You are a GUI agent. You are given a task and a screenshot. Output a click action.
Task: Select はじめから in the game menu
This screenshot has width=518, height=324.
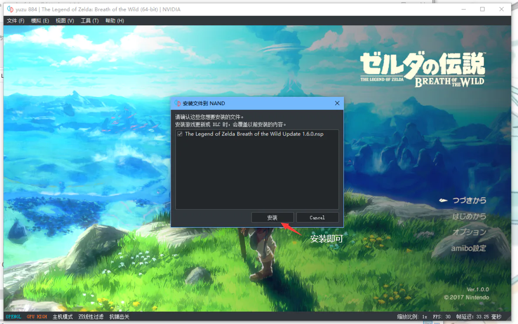[469, 216]
